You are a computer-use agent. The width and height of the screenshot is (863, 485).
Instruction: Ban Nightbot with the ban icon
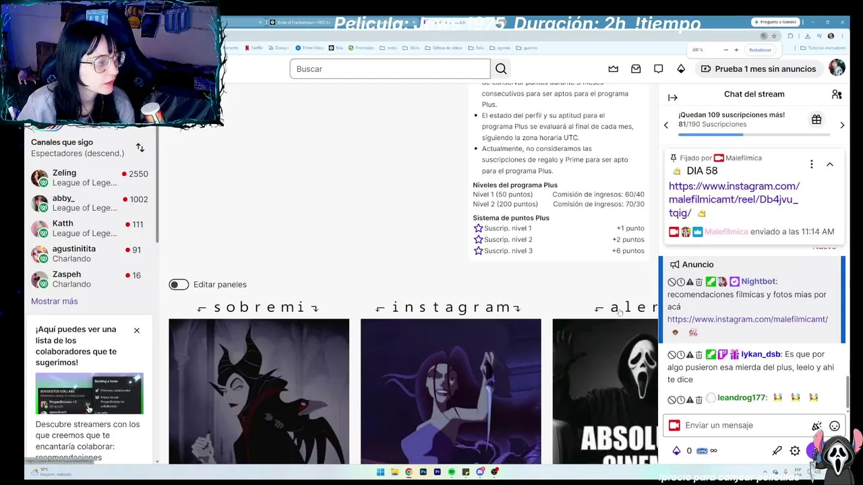coord(672,282)
